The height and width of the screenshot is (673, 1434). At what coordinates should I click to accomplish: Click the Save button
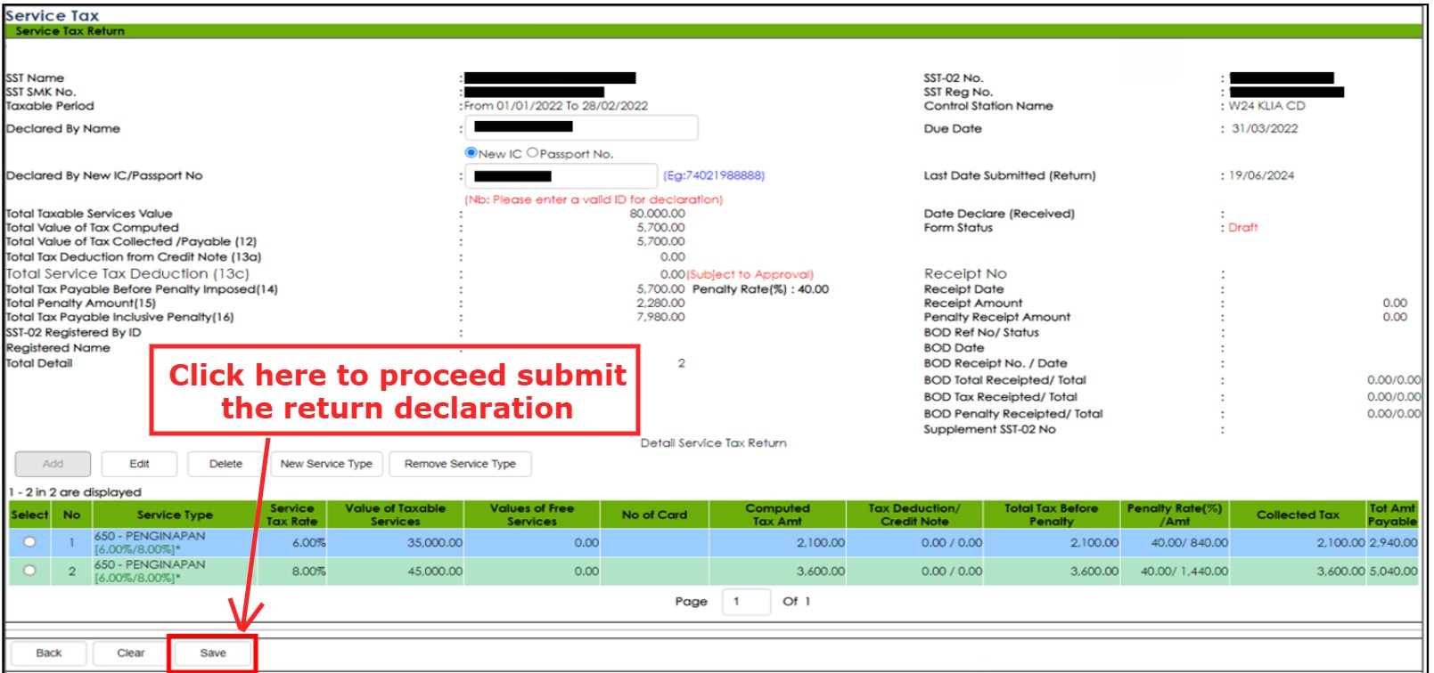tap(213, 653)
